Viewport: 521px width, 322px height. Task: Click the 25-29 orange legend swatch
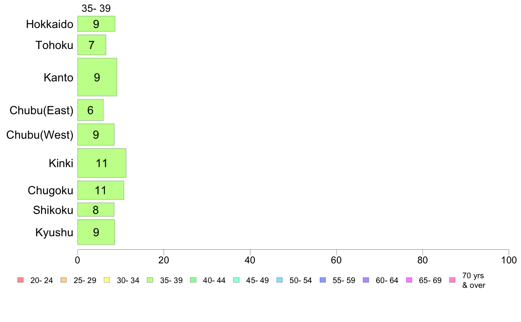63,280
